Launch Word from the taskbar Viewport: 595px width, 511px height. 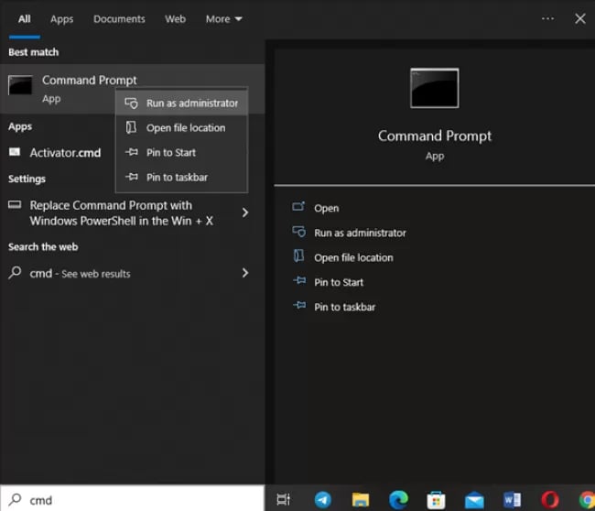512,500
